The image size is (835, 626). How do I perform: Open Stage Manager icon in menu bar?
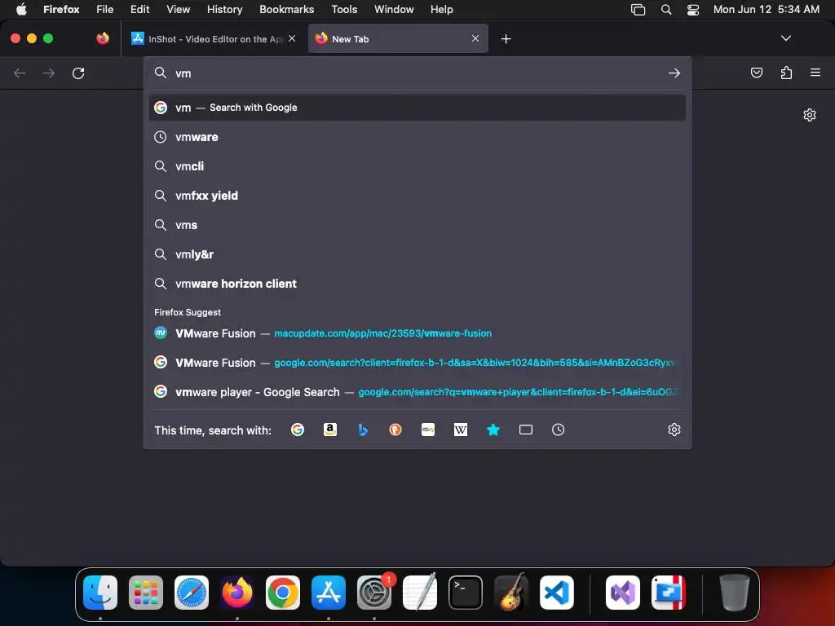pos(638,9)
